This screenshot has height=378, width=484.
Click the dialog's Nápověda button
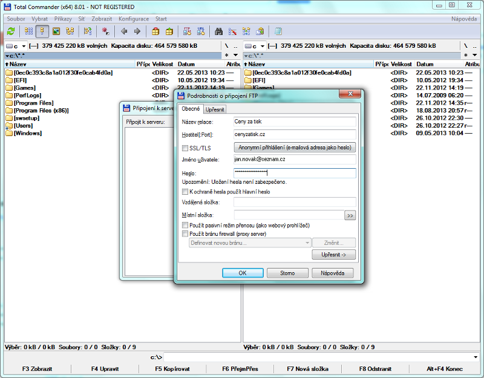tap(332, 273)
